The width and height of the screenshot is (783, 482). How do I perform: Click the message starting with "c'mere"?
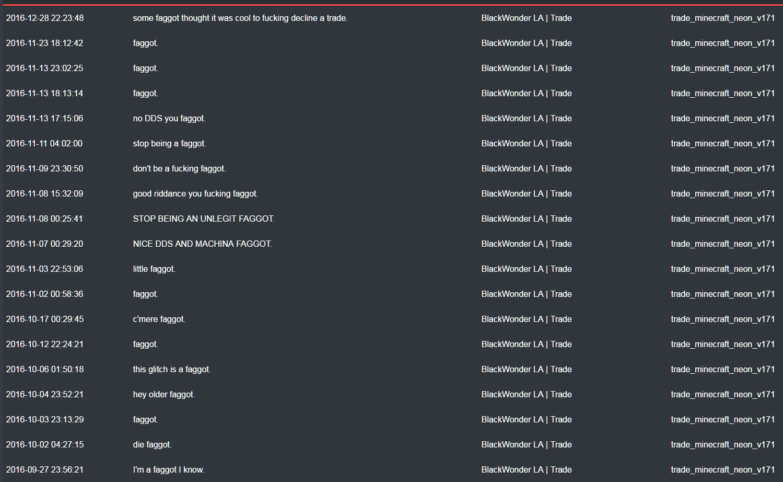(x=159, y=319)
